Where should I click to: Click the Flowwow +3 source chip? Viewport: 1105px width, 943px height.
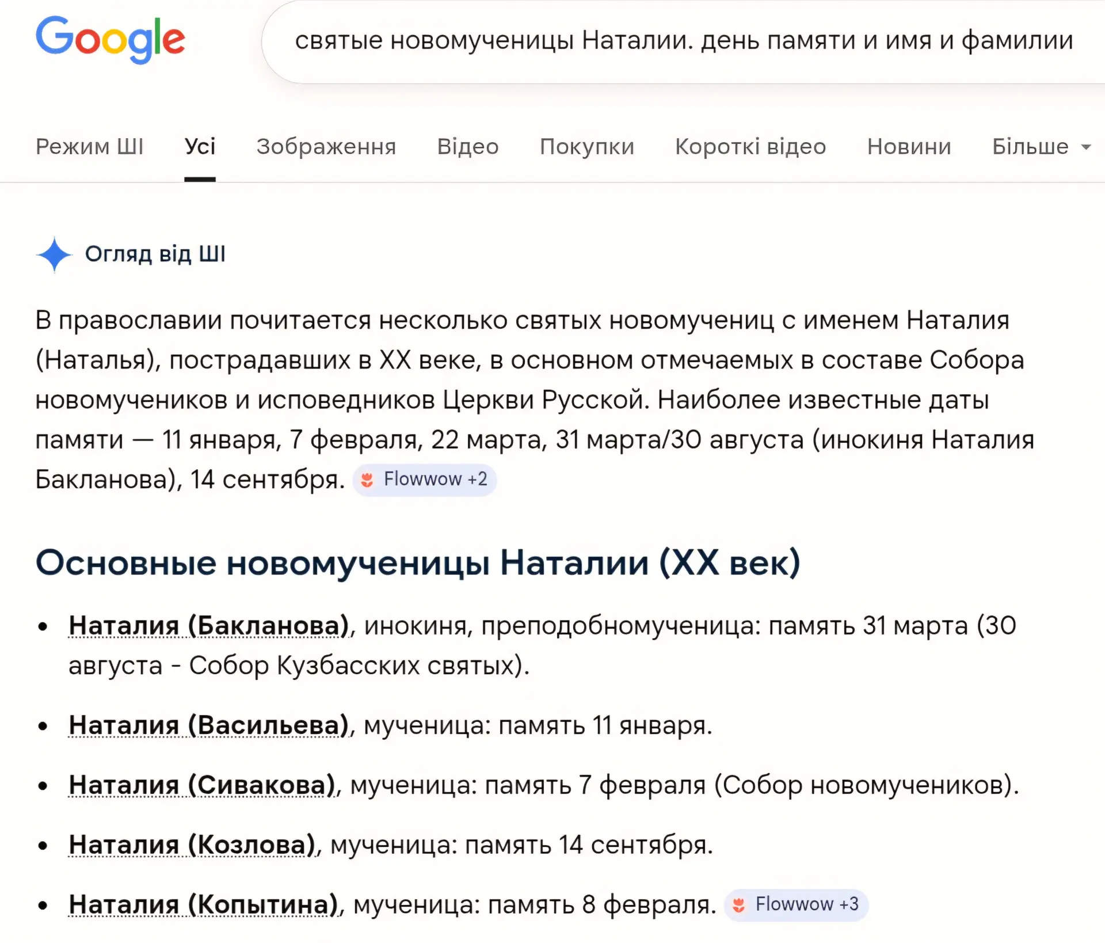(x=796, y=904)
